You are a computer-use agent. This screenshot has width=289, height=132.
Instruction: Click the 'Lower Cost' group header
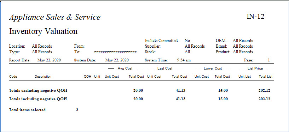pos(213,68)
